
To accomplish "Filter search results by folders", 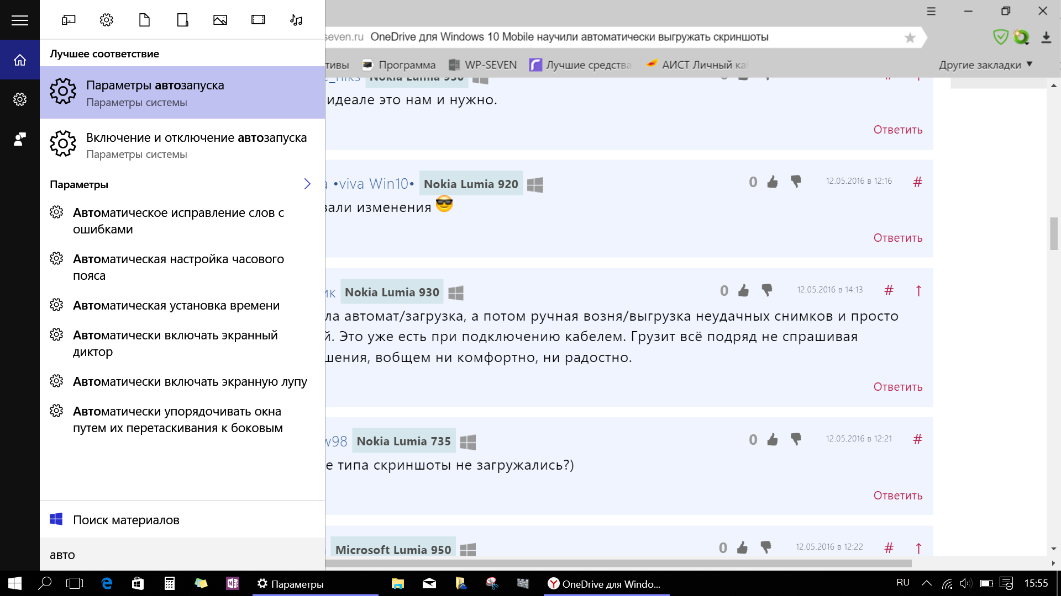I will pos(182,20).
